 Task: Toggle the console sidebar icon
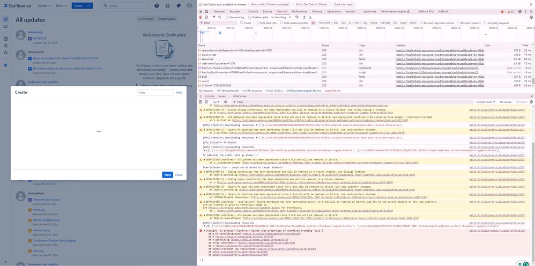(200, 102)
